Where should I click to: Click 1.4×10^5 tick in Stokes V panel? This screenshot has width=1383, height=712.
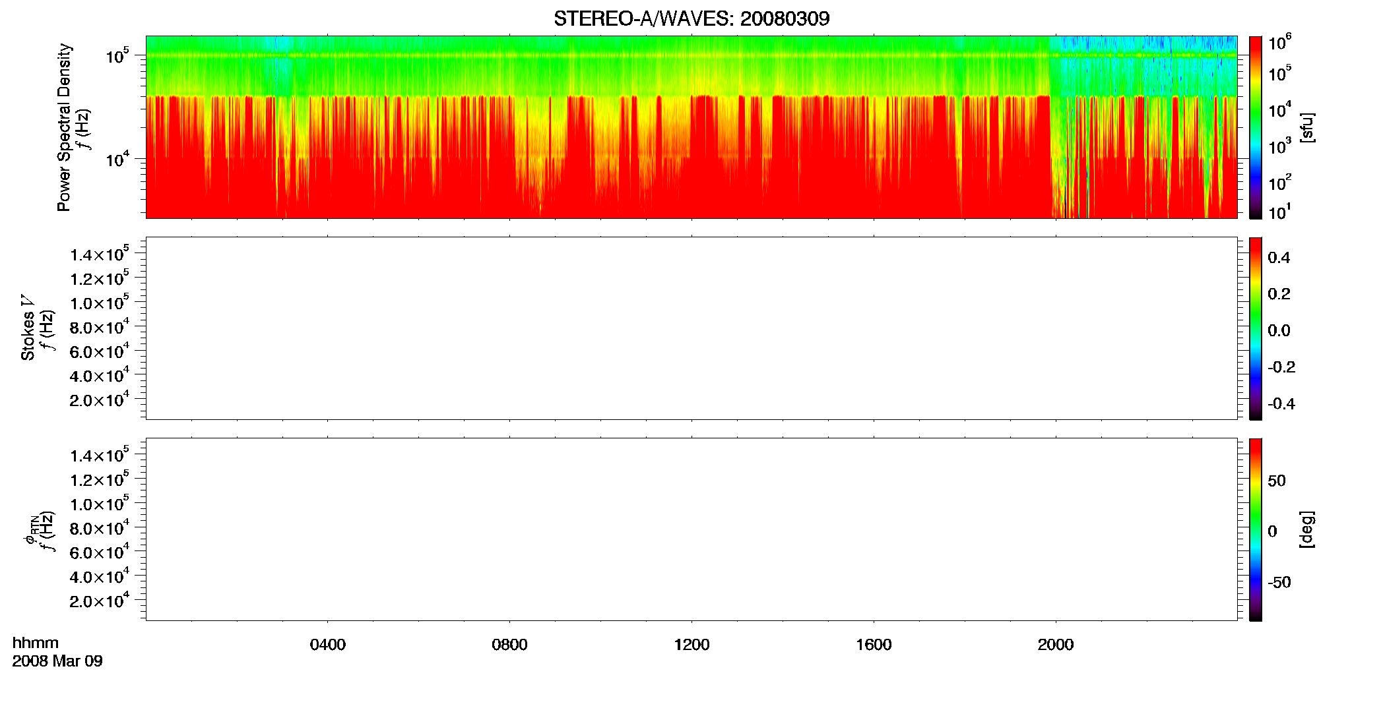99,254
